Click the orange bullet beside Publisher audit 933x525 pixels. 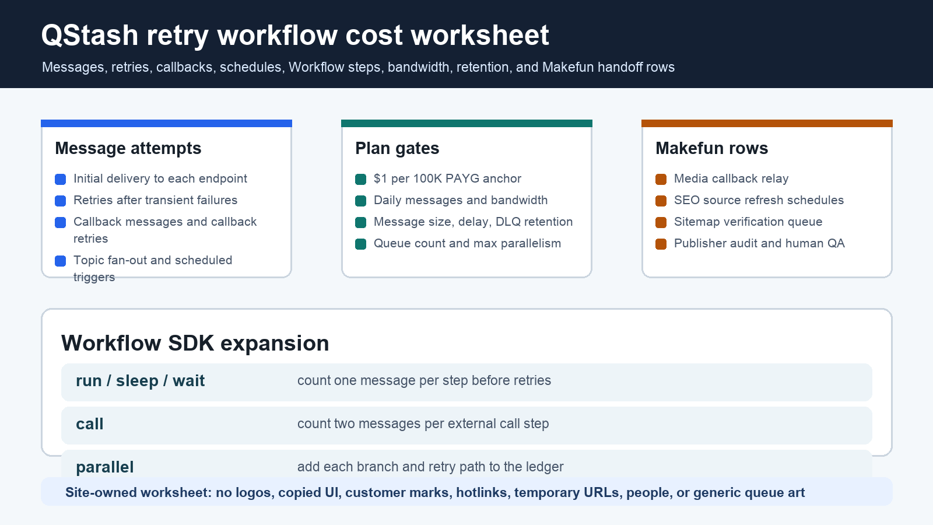(661, 244)
